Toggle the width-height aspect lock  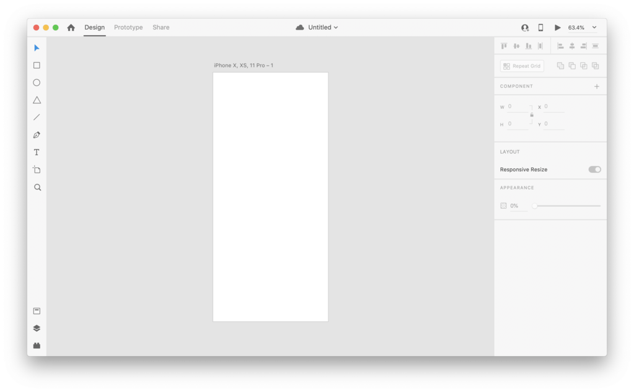532,115
